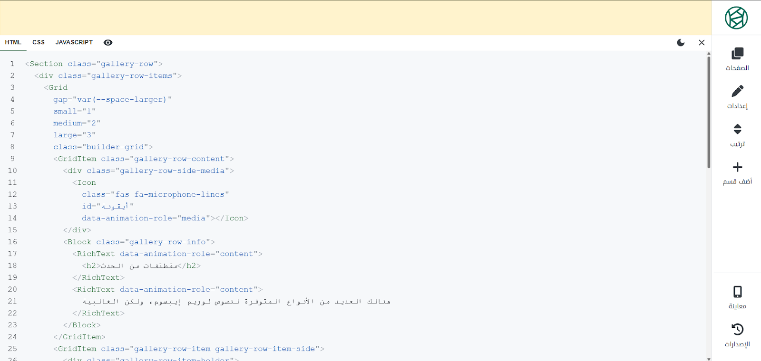761x361 pixels.
Task: Click line number 9 in the gutter
Action: (x=12, y=159)
